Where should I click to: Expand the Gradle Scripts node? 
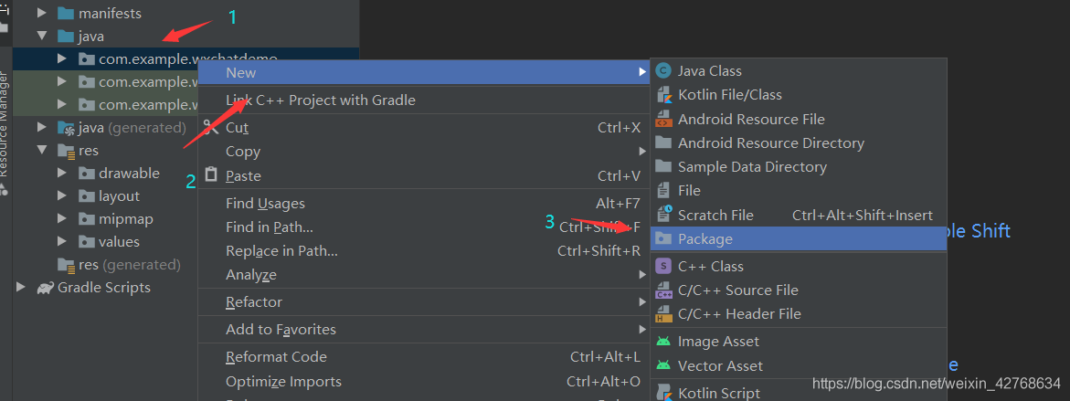pos(21,288)
